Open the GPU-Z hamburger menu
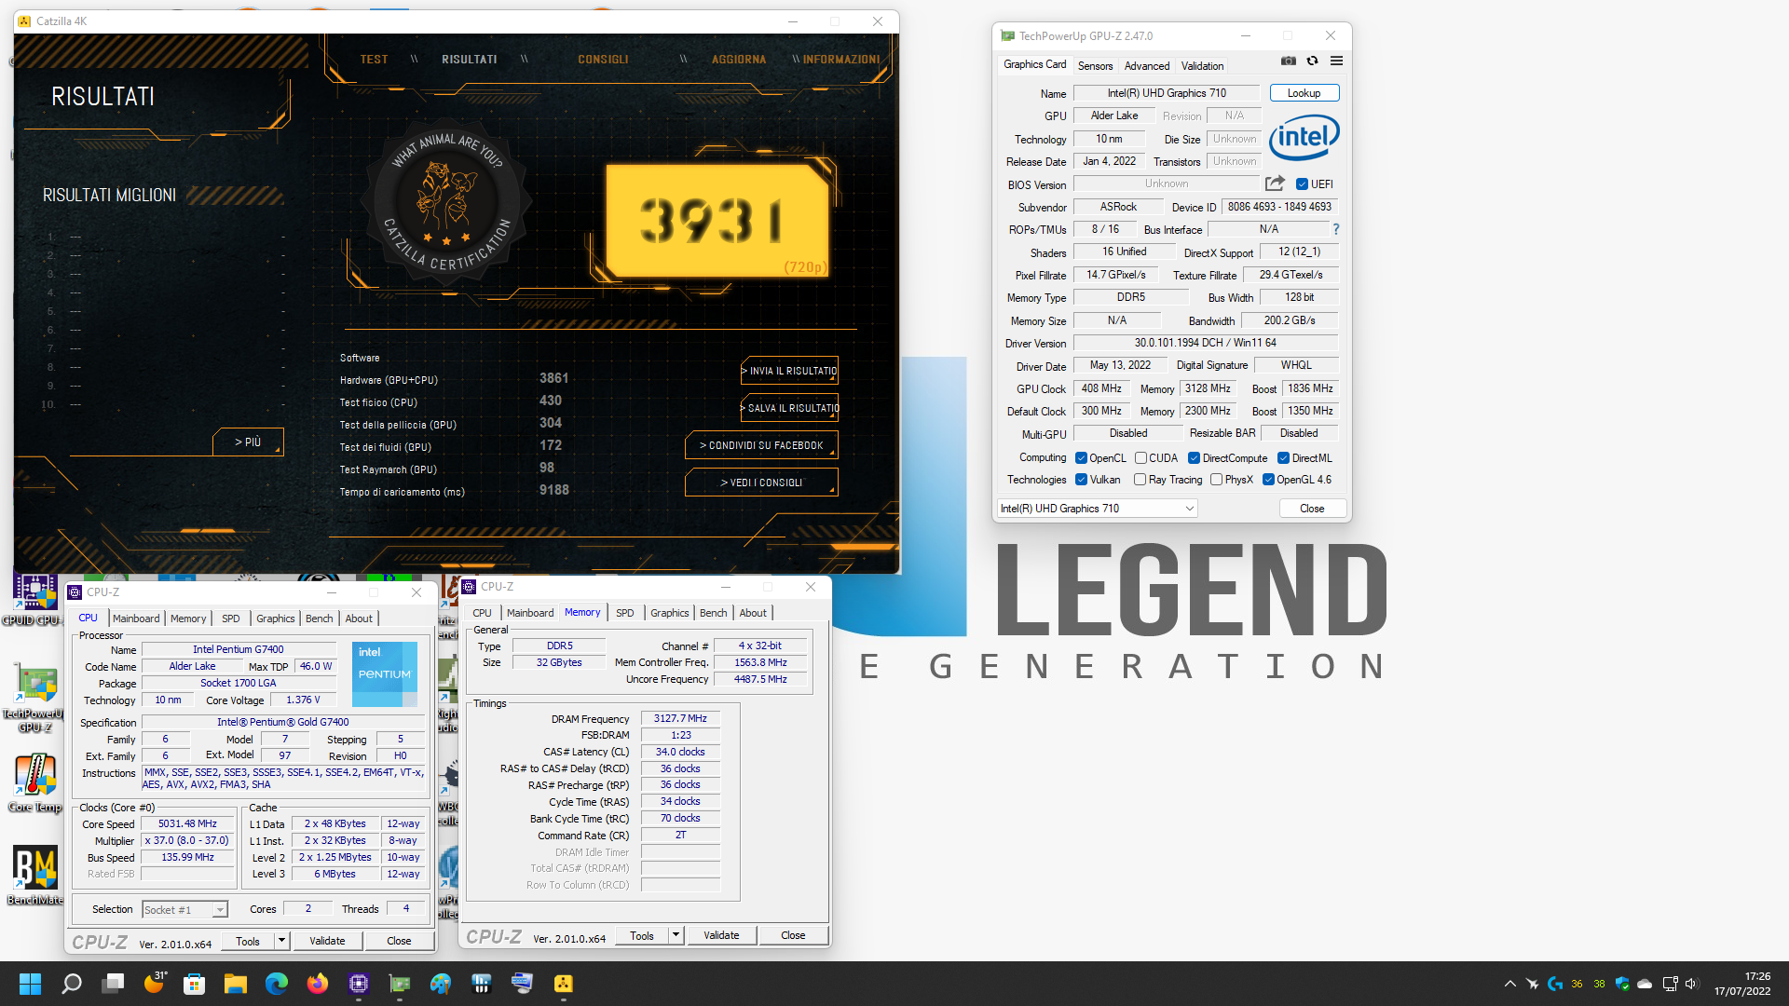This screenshot has height=1006, width=1789. pyautogui.click(x=1336, y=61)
